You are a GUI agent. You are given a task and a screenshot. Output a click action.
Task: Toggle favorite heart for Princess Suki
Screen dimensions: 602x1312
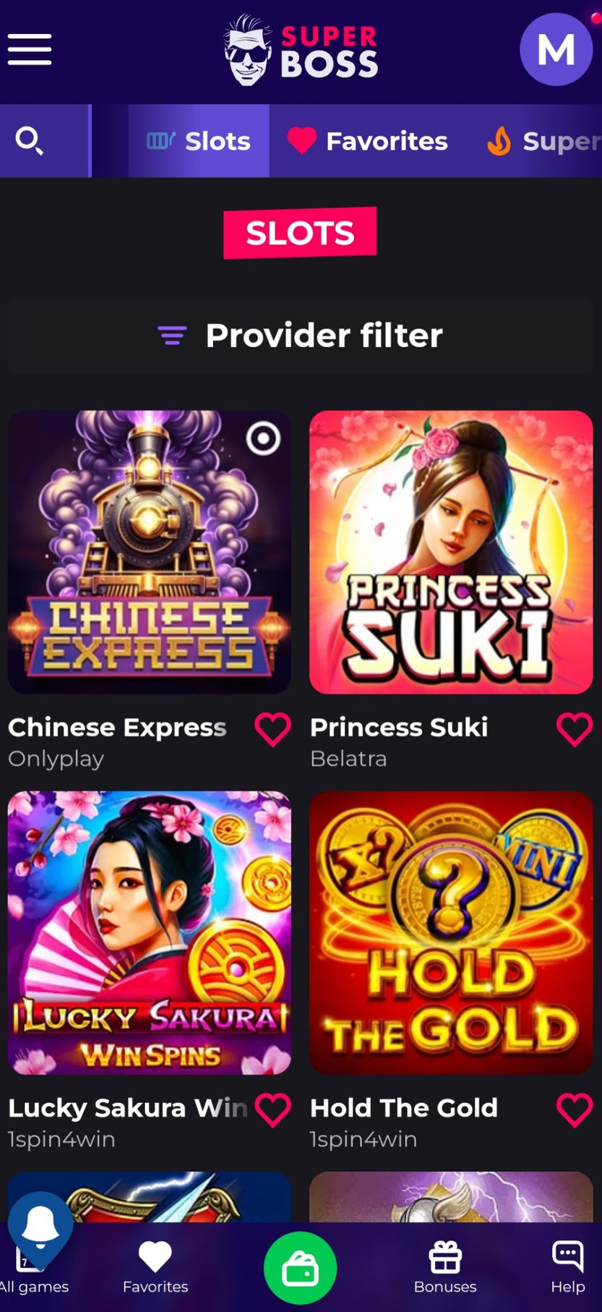575,729
